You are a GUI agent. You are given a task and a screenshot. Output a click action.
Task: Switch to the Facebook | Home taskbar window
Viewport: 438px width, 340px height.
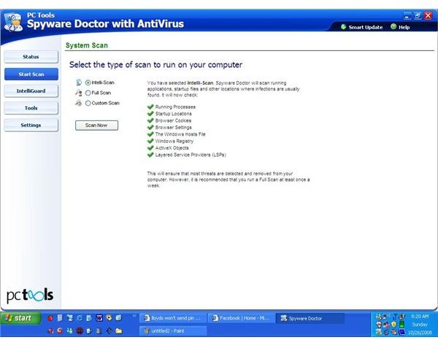click(x=242, y=318)
